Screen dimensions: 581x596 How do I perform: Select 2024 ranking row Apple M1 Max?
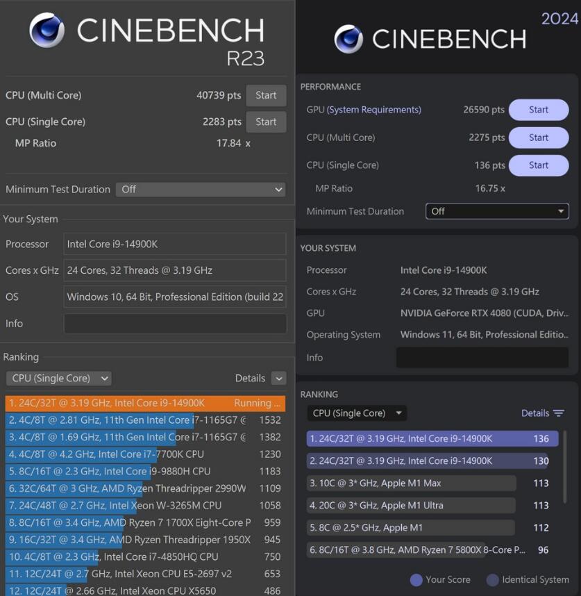click(432, 483)
